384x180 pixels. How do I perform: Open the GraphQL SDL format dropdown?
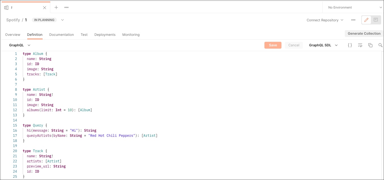pos(323,45)
